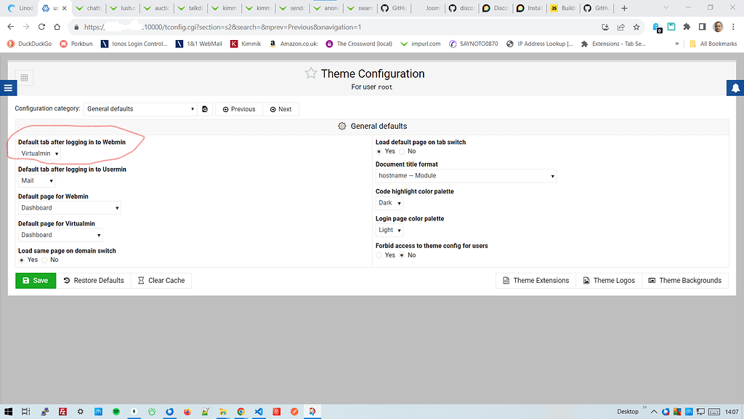The height and width of the screenshot is (419, 744).
Task: Open the Webmin navigation hamburger menu
Action: pyautogui.click(x=8, y=87)
